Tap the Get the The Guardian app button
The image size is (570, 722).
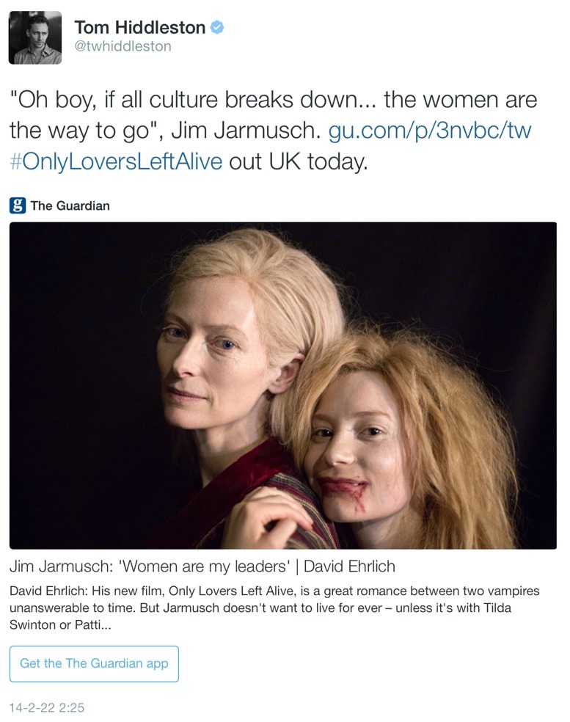[x=94, y=663]
